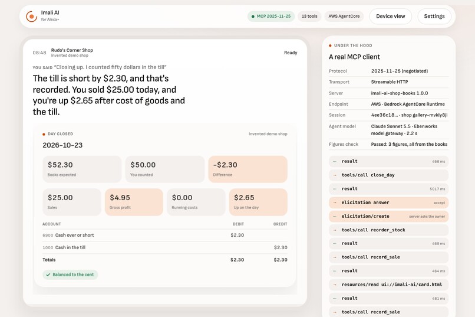
Task: Select the -$2.30 Difference card
Action: tap(248, 169)
